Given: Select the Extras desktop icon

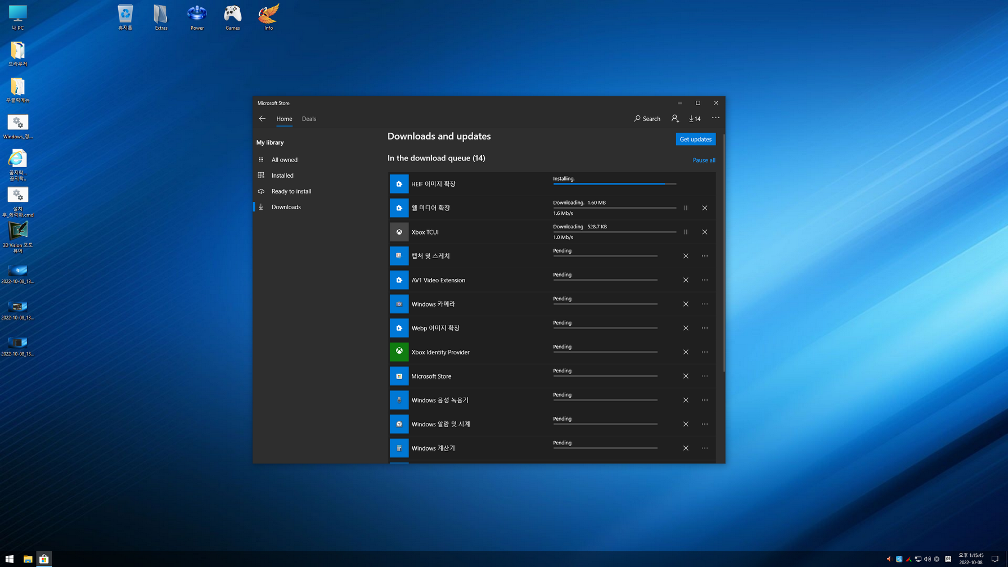Looking at the screenshot, I should click(x=161, y=17).
